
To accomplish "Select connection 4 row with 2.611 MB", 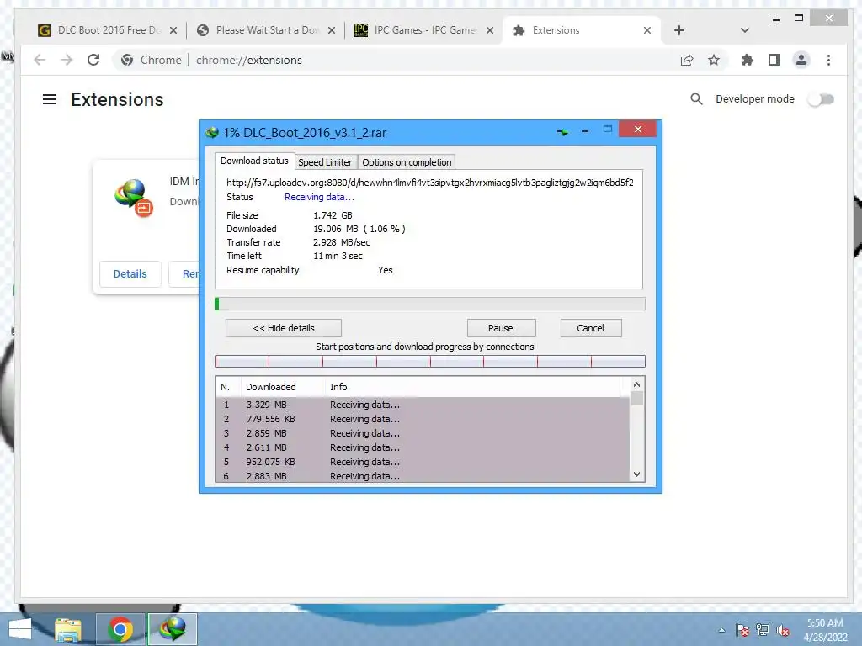I will tap(423, 447).
